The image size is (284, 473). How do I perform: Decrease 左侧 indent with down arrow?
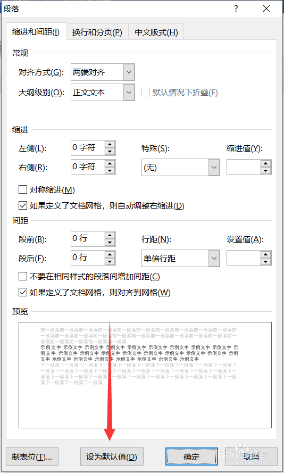tap(110, 152)
